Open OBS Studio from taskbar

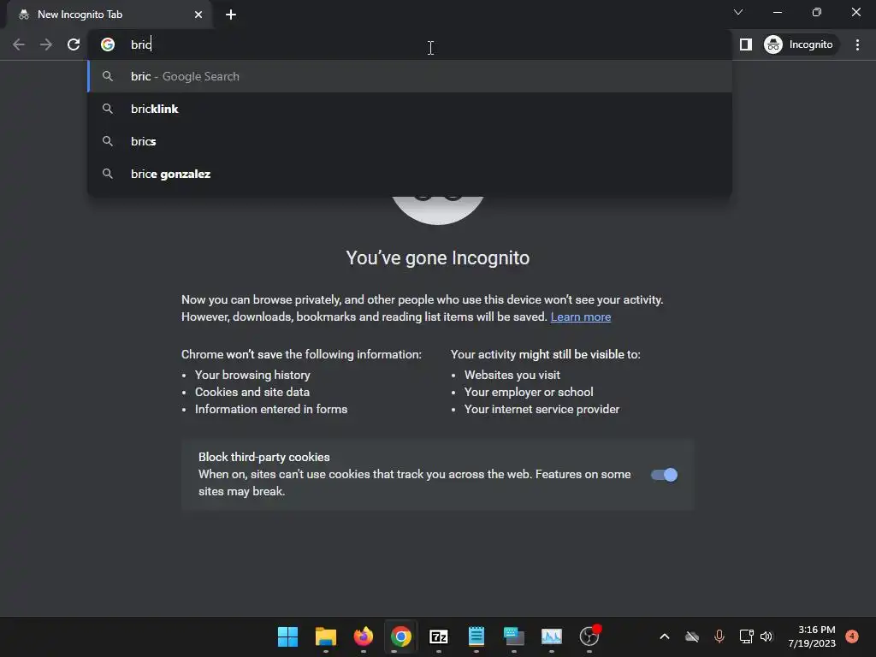tap(589, 636)
